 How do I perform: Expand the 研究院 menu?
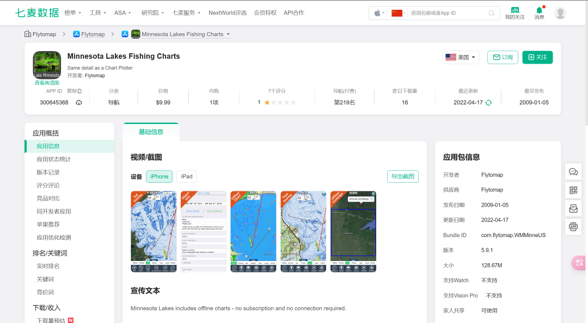click(152, 13)
